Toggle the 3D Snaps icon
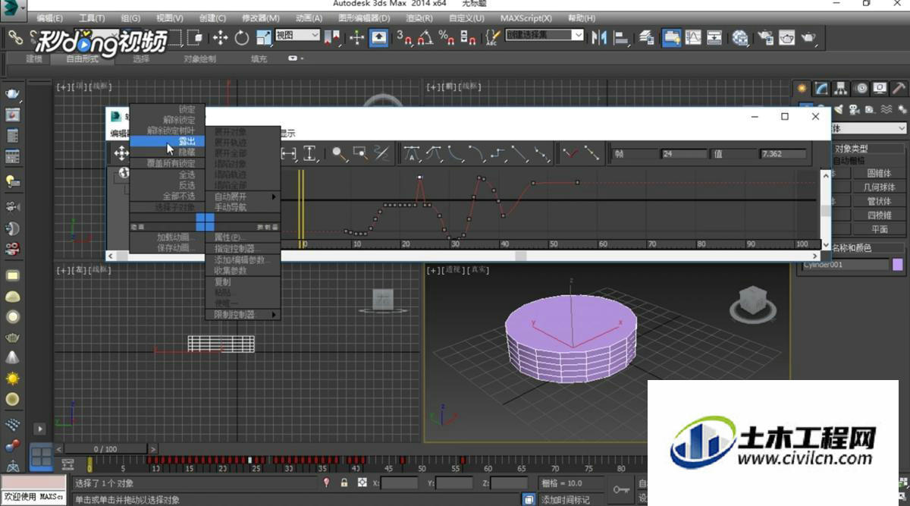The width and height of the screenshot is (910, 506). click(x=403, y=37)
